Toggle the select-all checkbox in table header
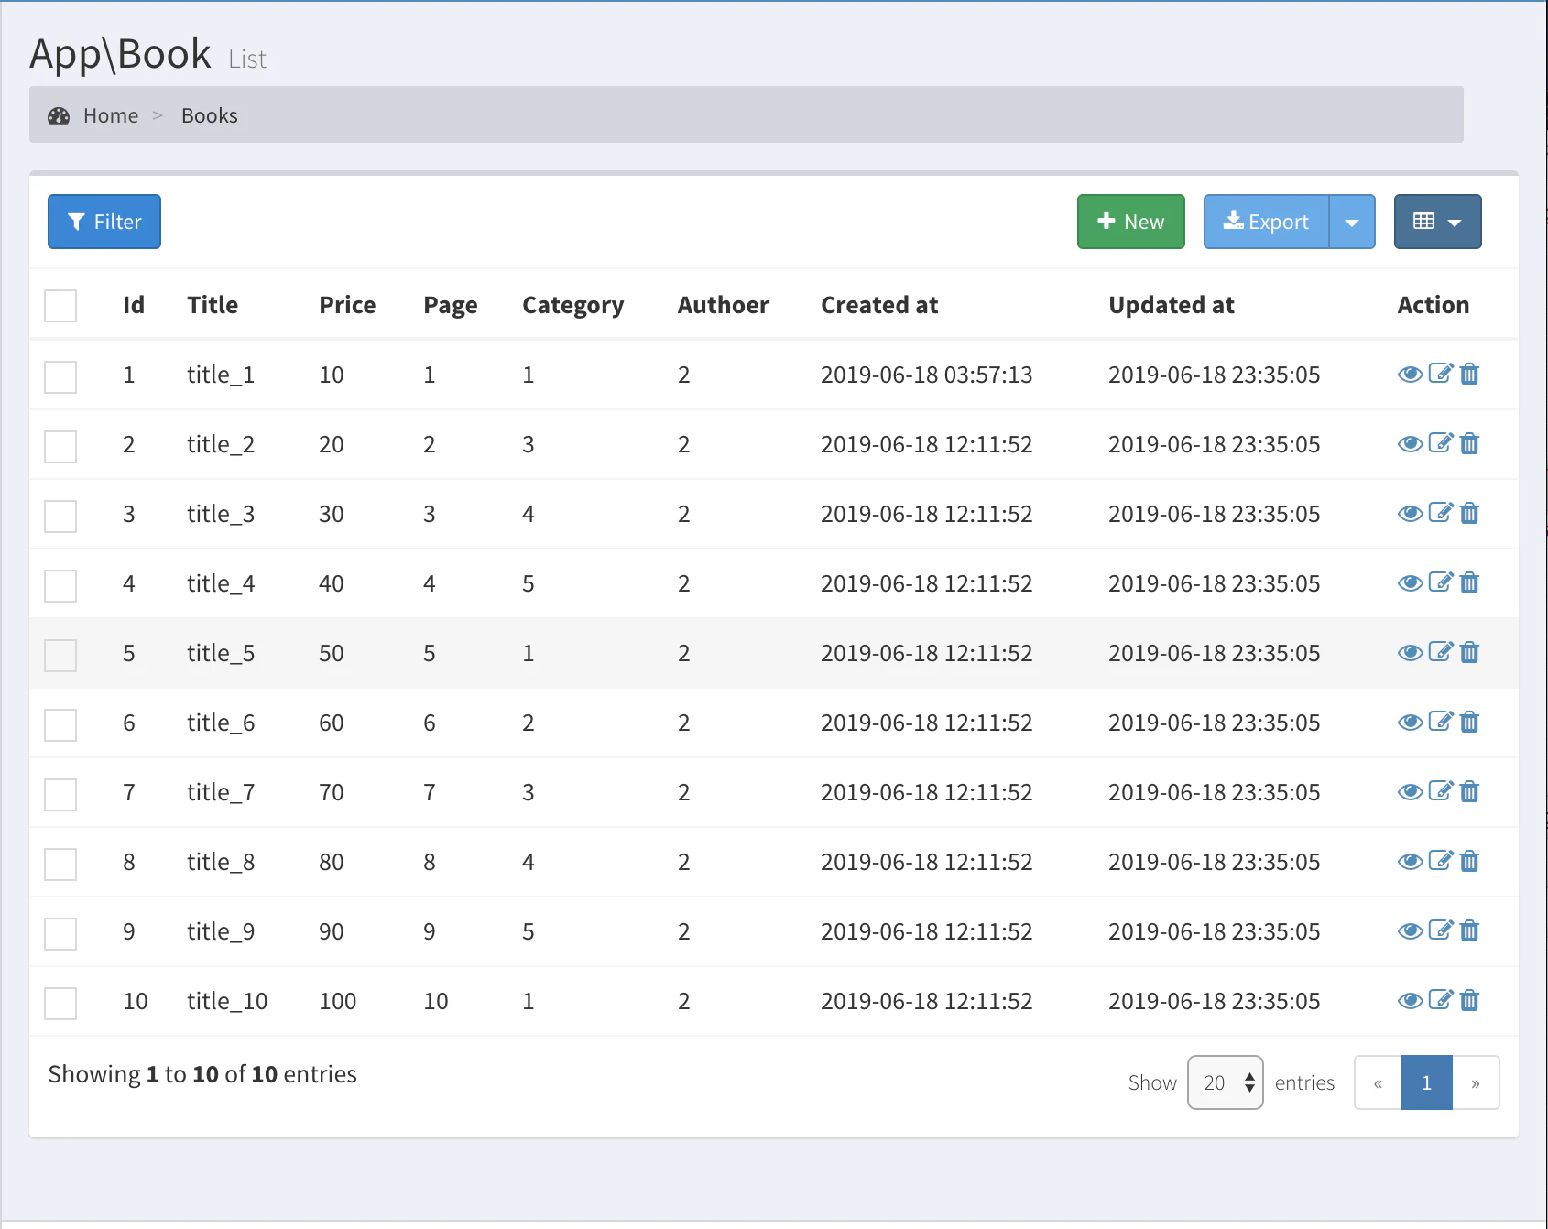1548x1229 pixels. point(60,306)
